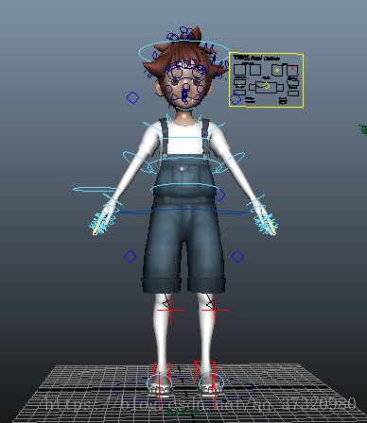Select top-left empty box in face panel
Screen dimensions: 367x423
(239, 70)
